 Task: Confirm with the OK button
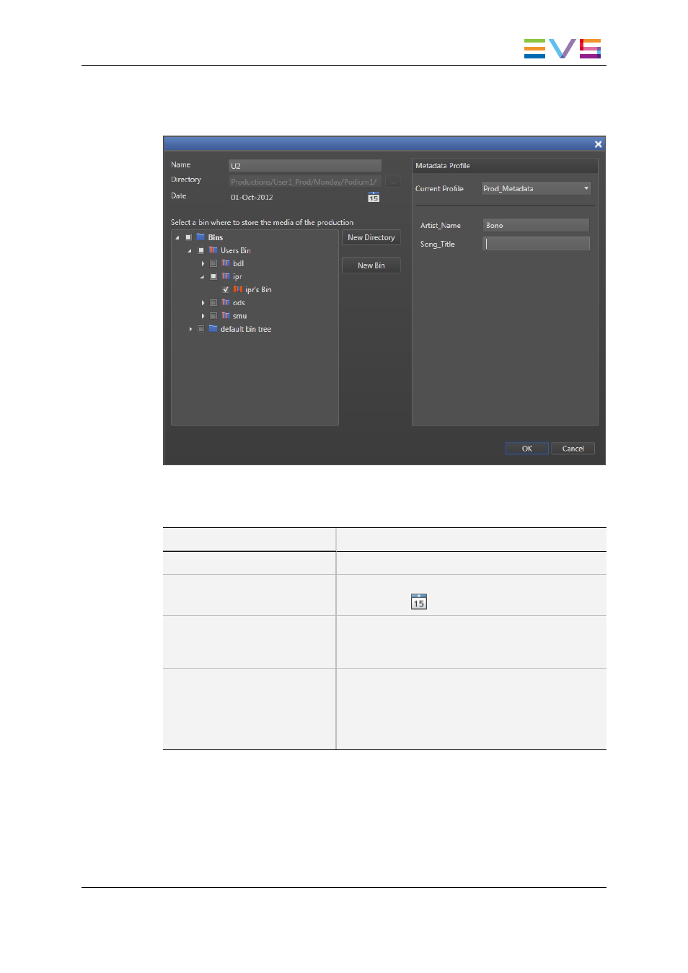[527, 449]
